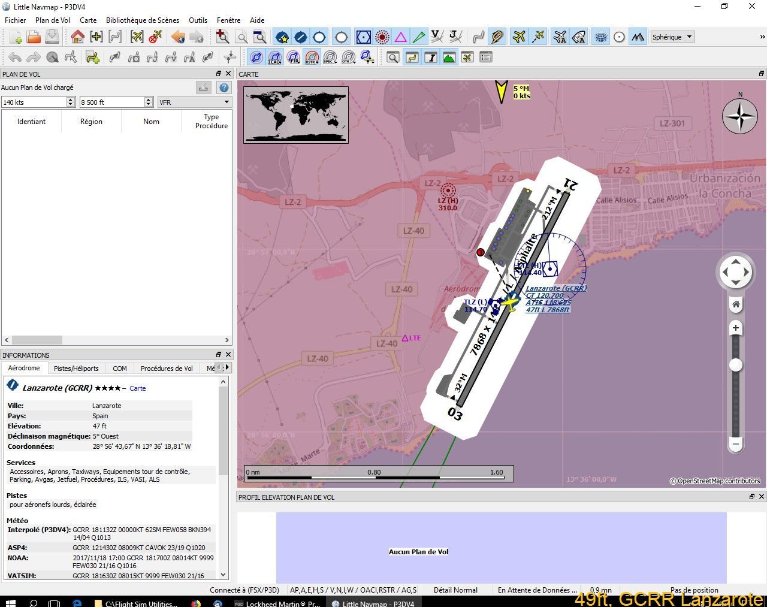Toggle ICAO airspaces display
This screenshot has width=767, height=607.
pyautogui.click(x=274, y=58)
